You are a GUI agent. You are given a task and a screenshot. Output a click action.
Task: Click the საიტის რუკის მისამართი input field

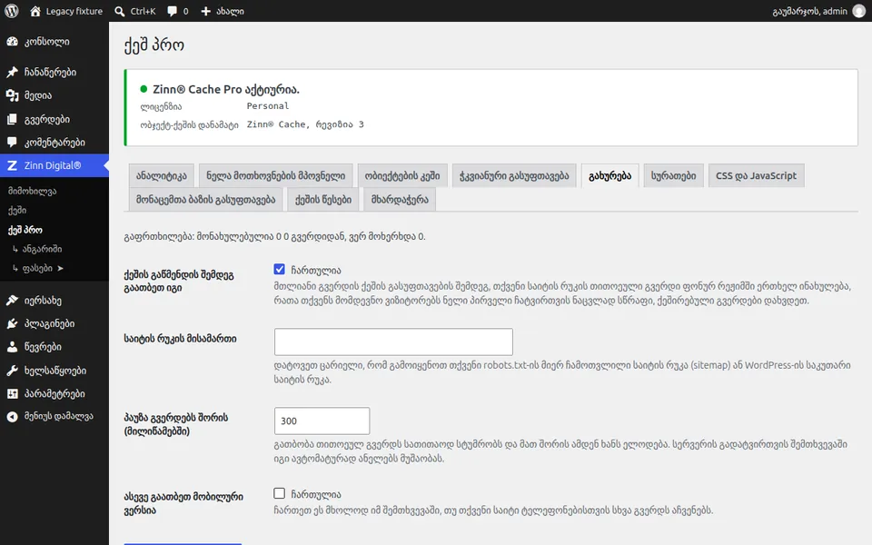tap(393, 342)
